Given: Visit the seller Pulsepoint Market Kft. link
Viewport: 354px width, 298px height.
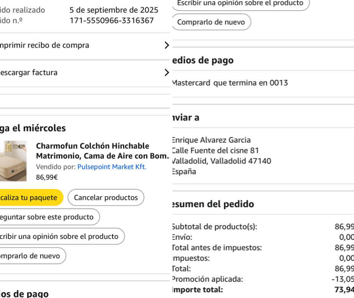Looking at the screenshot, I should (112, 167).
